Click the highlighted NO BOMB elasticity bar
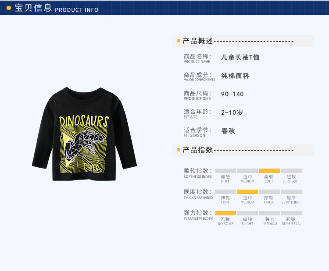Image resolution: width=329 pixels, height=271 pixels. point(225,213)
